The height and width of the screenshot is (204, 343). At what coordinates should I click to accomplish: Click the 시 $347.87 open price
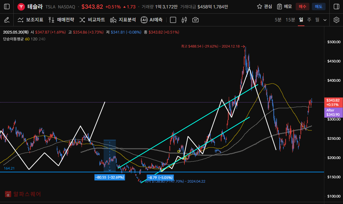click(x=48, y=32)
